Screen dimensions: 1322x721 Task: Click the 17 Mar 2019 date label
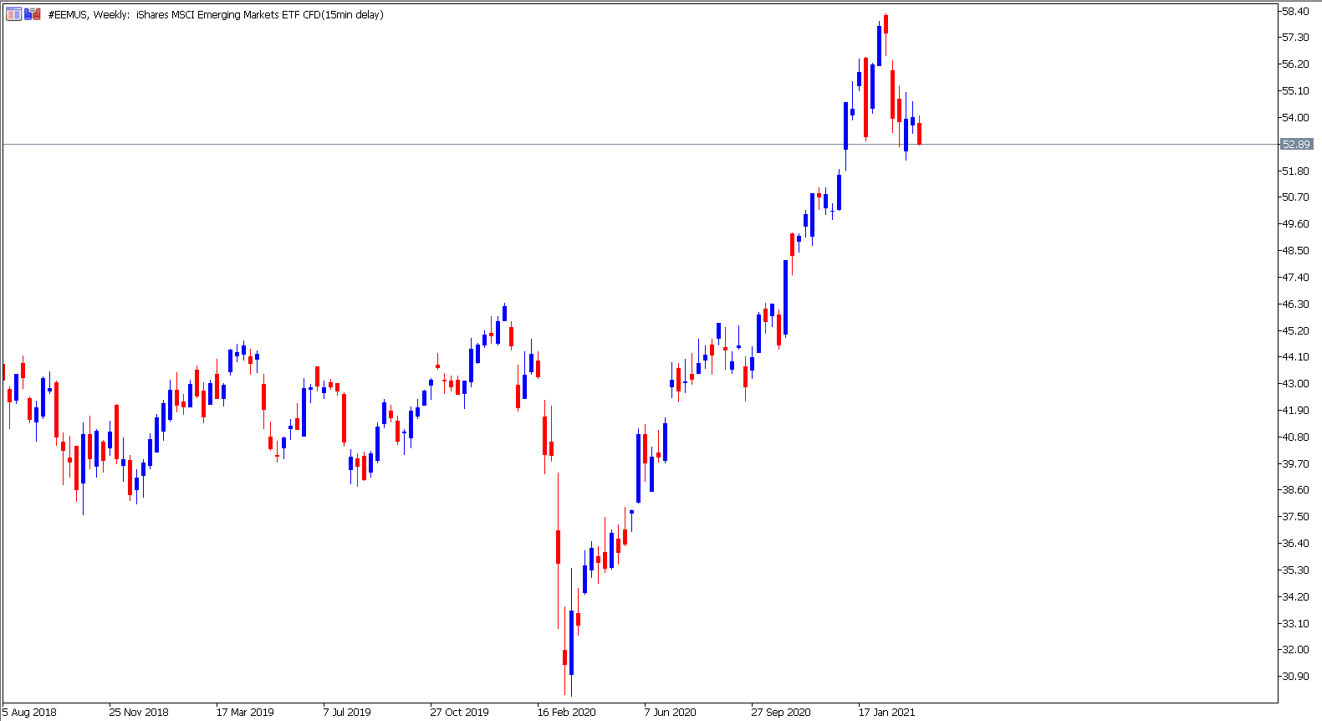coord(245,713)
